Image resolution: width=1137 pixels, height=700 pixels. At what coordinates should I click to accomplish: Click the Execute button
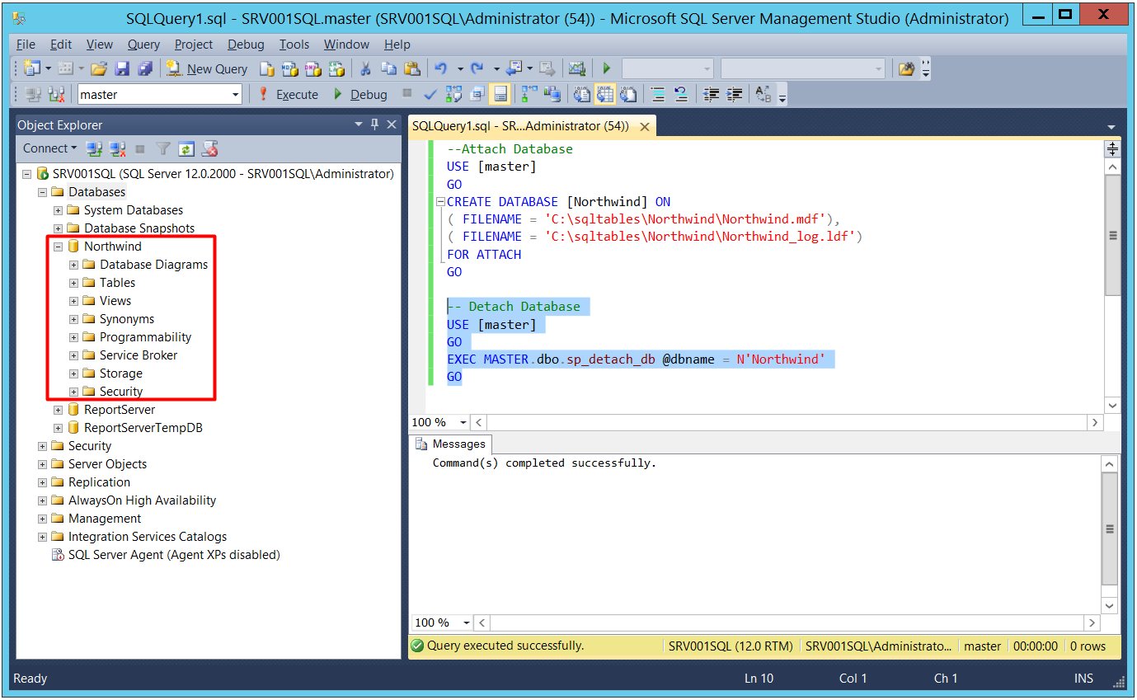tap(288, 94)
